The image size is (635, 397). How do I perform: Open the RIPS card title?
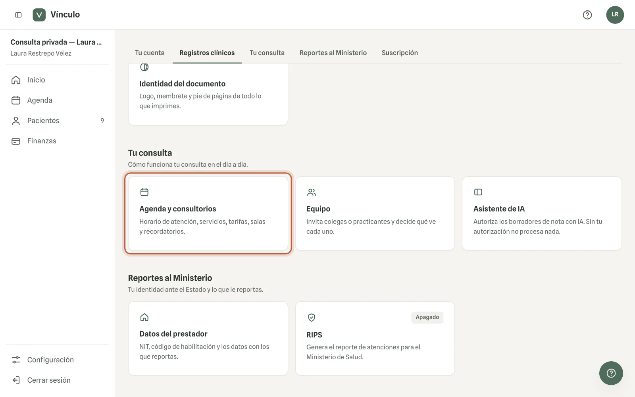pyautogui.click(x=314, y=335)
